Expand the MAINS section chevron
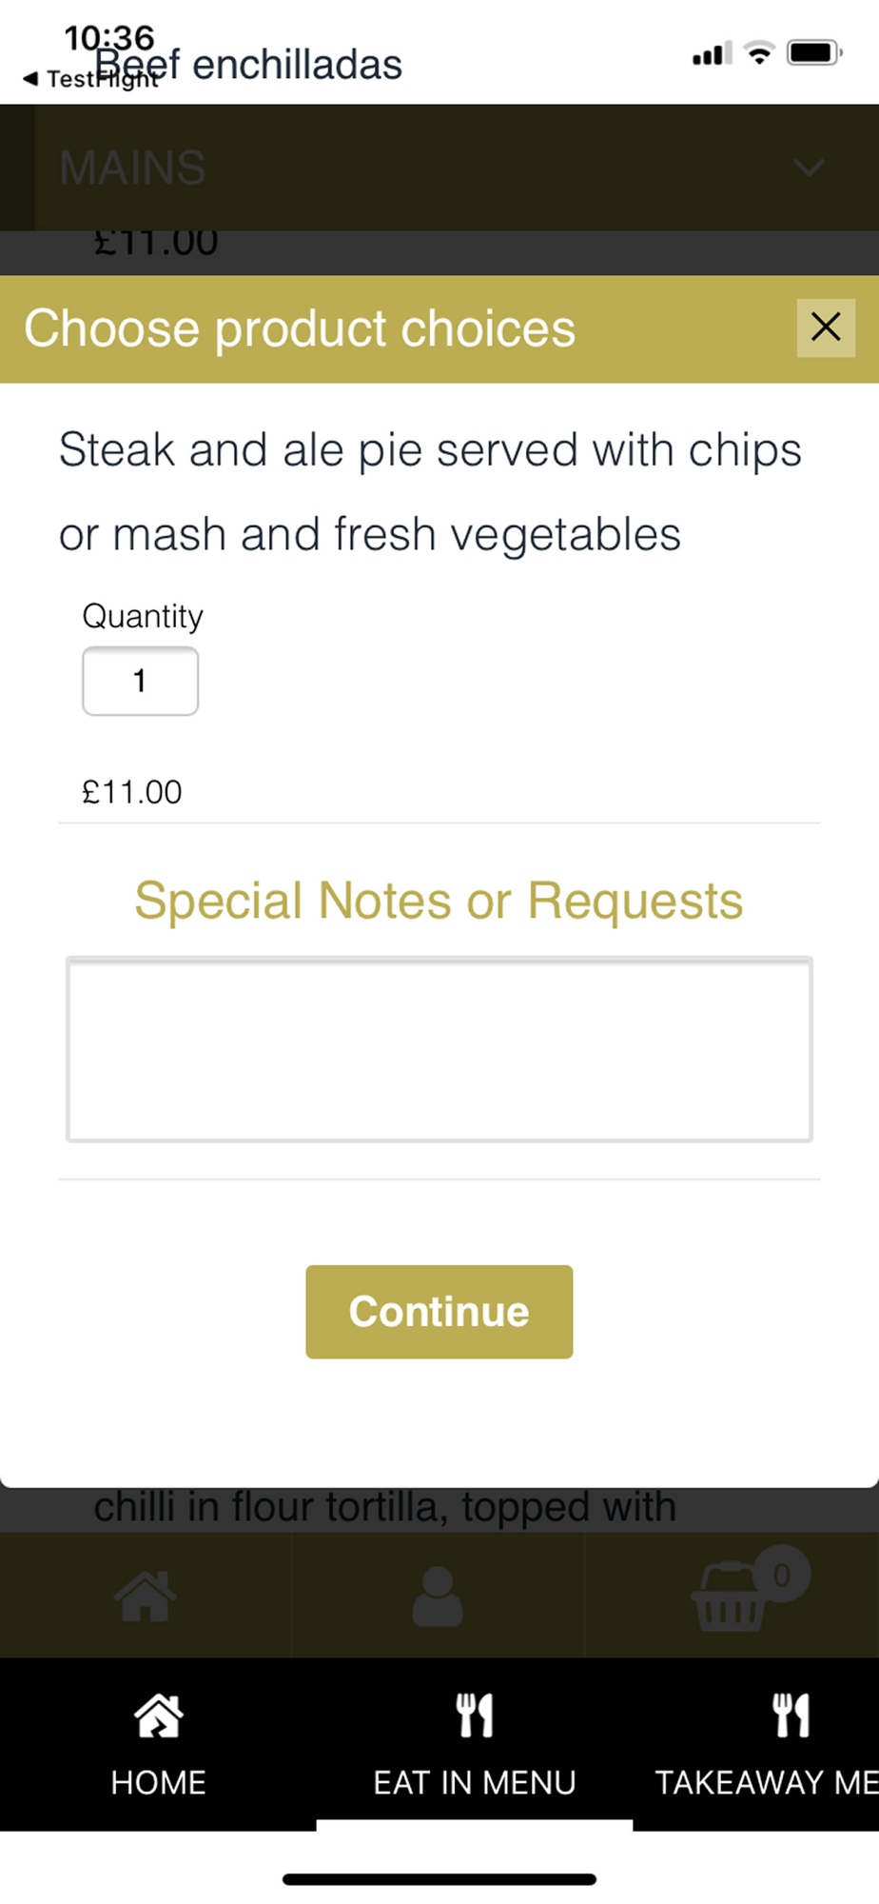 809,169
